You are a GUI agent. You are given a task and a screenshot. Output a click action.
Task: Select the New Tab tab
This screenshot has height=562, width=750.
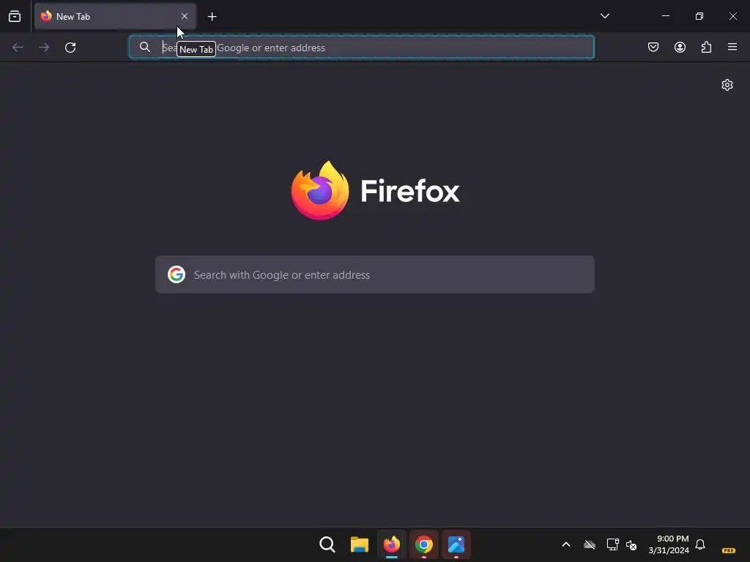[115, 16]
